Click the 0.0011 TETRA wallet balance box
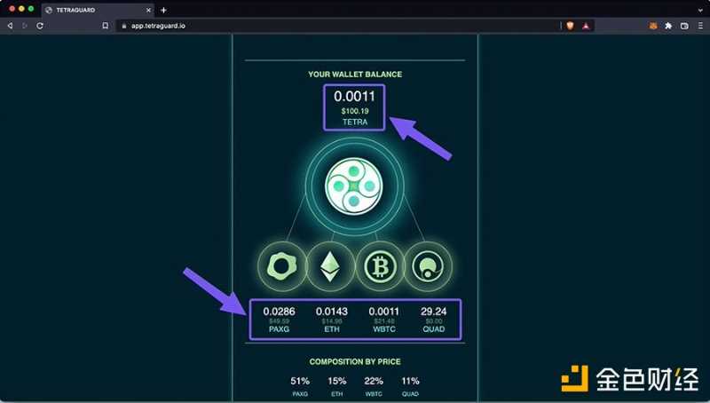 (354, 107)
